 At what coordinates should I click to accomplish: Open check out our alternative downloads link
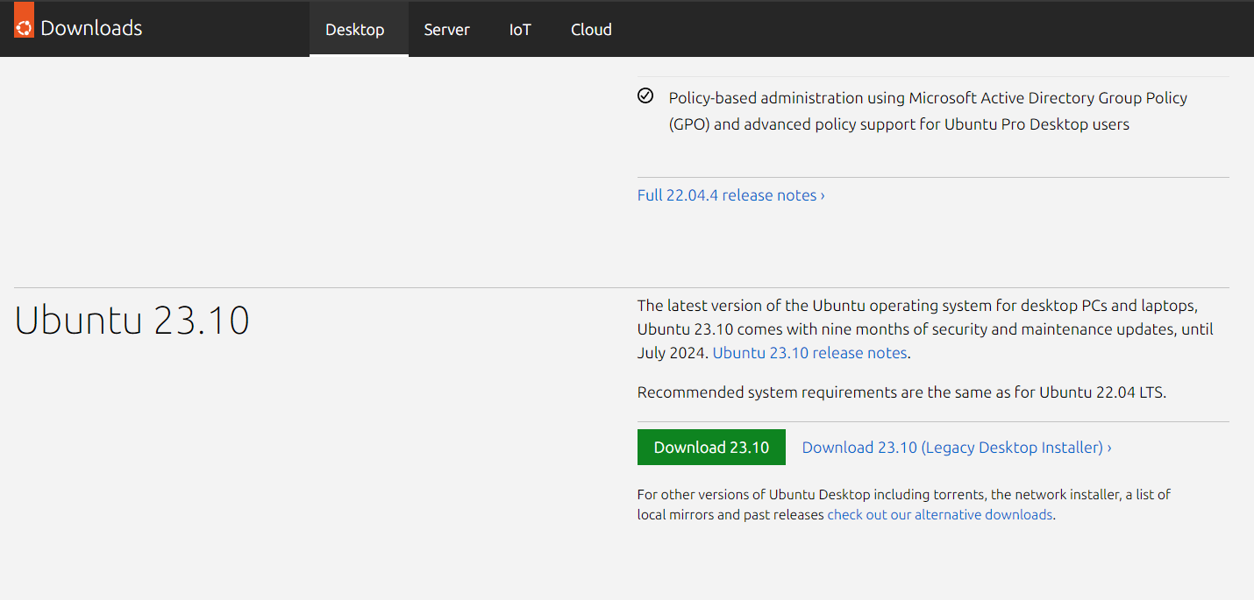(x=940, y=515)
